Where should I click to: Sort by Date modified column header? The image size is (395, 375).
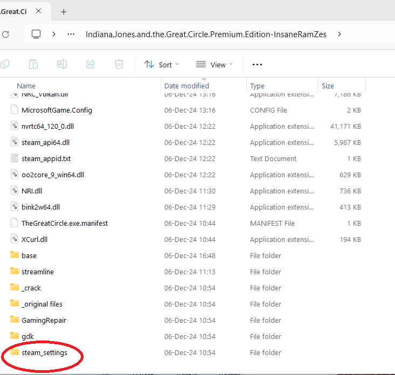coord(186,86)
